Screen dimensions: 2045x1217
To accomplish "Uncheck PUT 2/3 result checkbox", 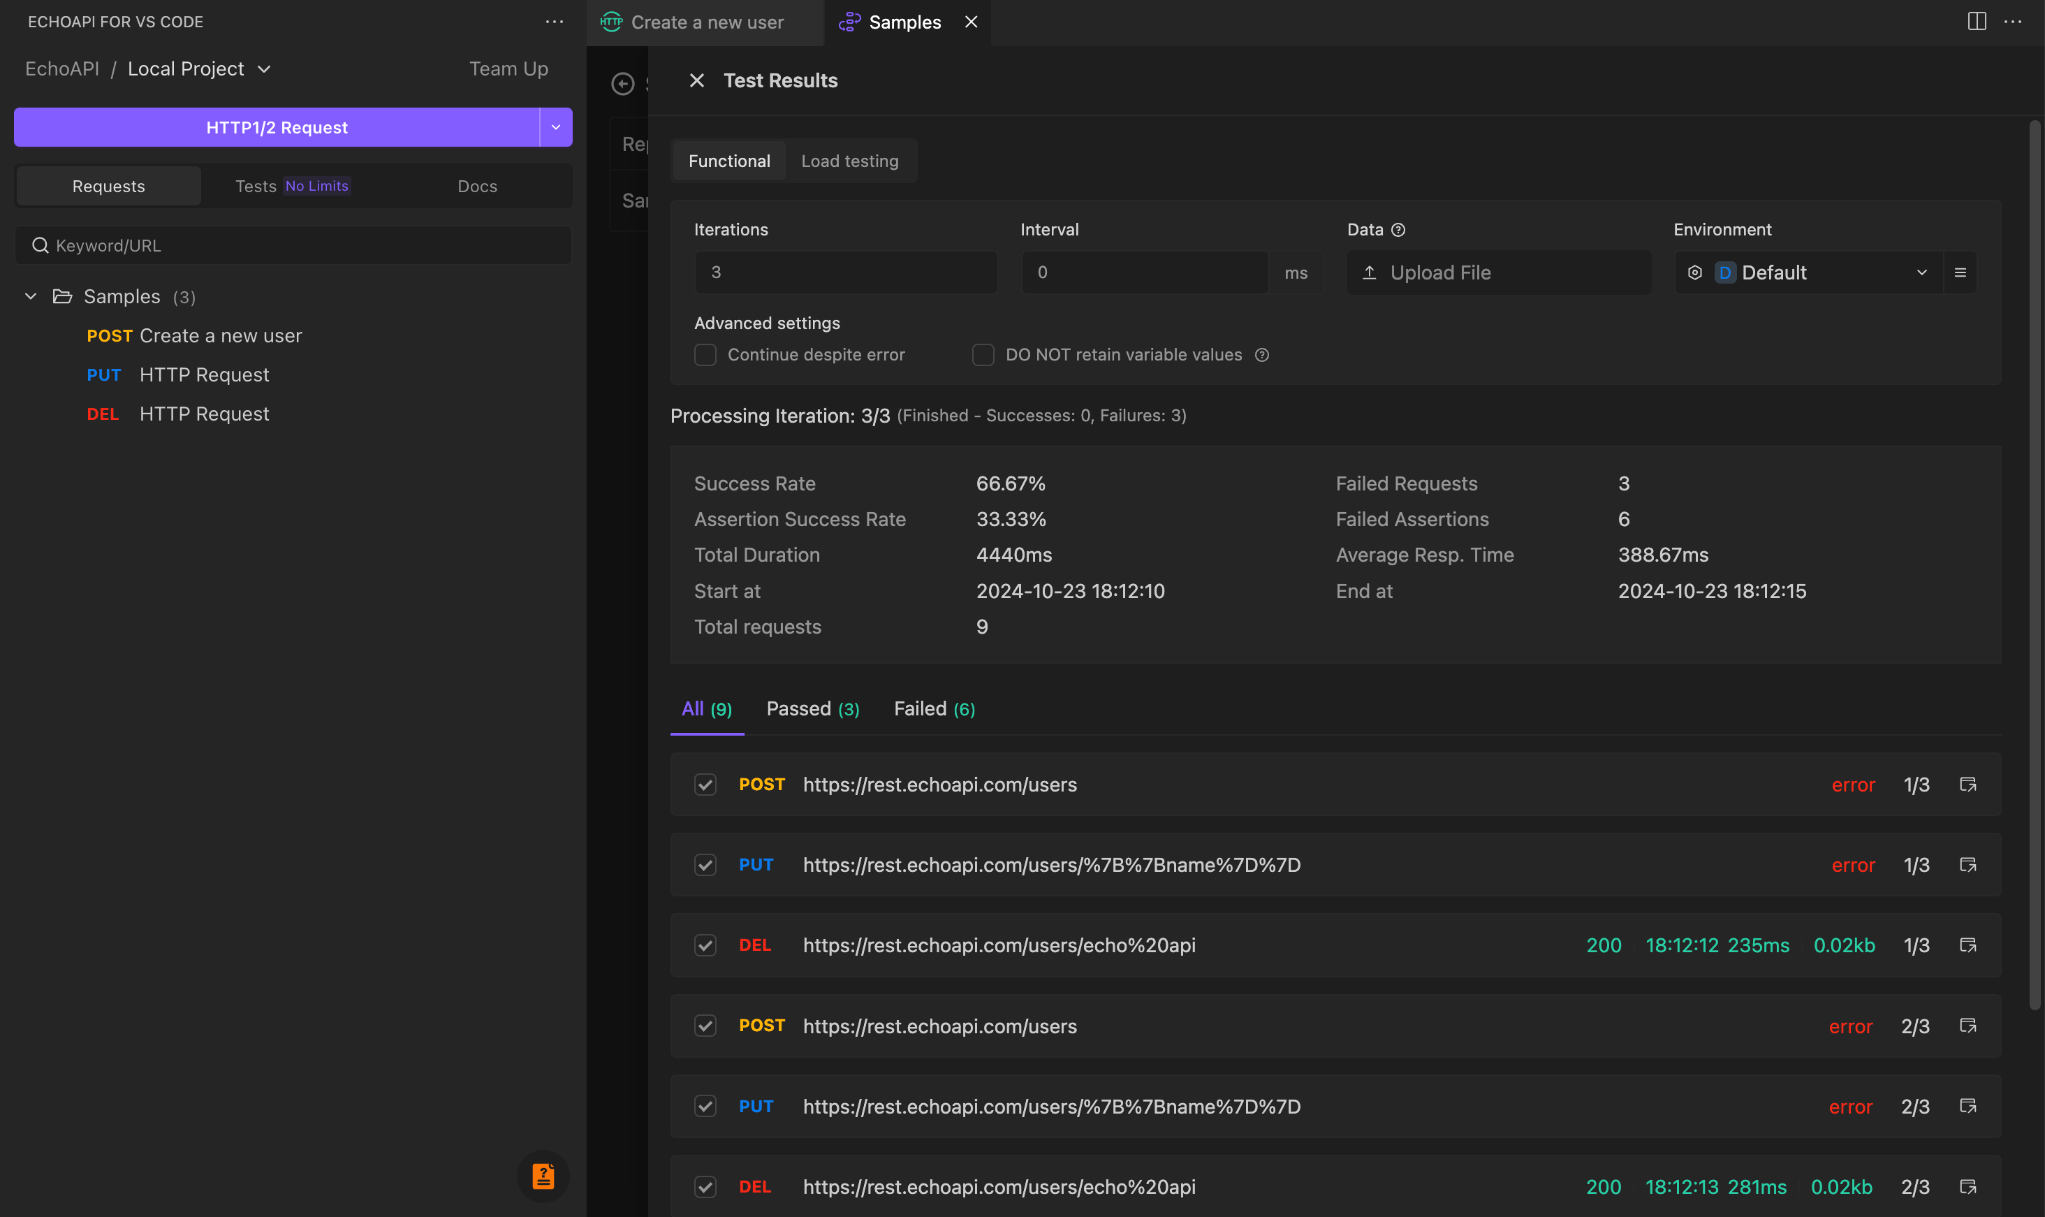I will click(x=705, y=1107).
